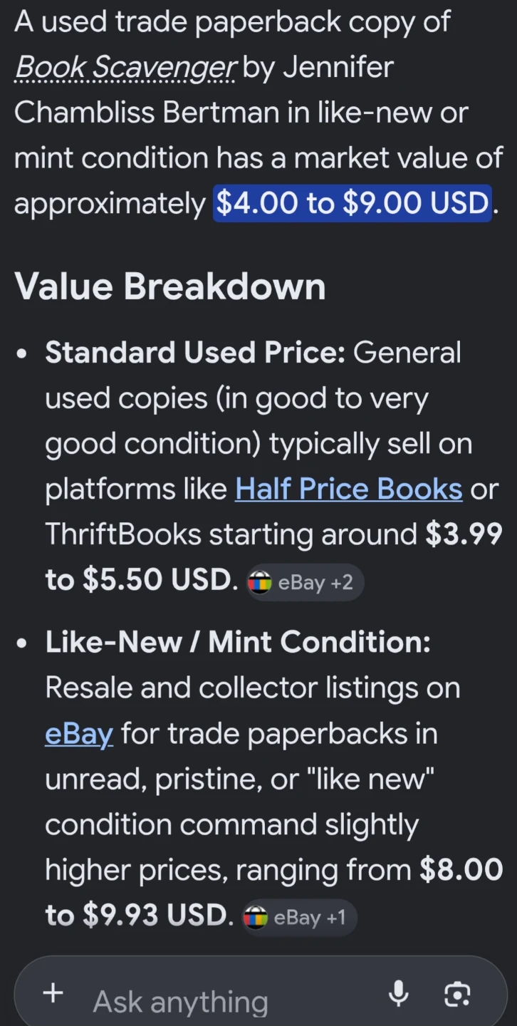Tap the microphone voice search icon
The width and height of the screenshot is (517, 1026).
point(398,994)
